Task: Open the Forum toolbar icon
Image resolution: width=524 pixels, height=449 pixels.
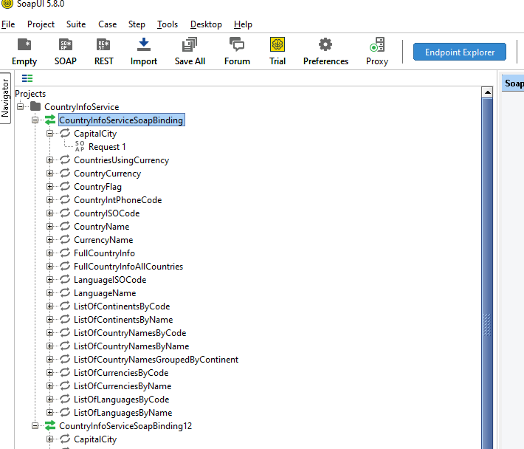Action: [237, 52]
